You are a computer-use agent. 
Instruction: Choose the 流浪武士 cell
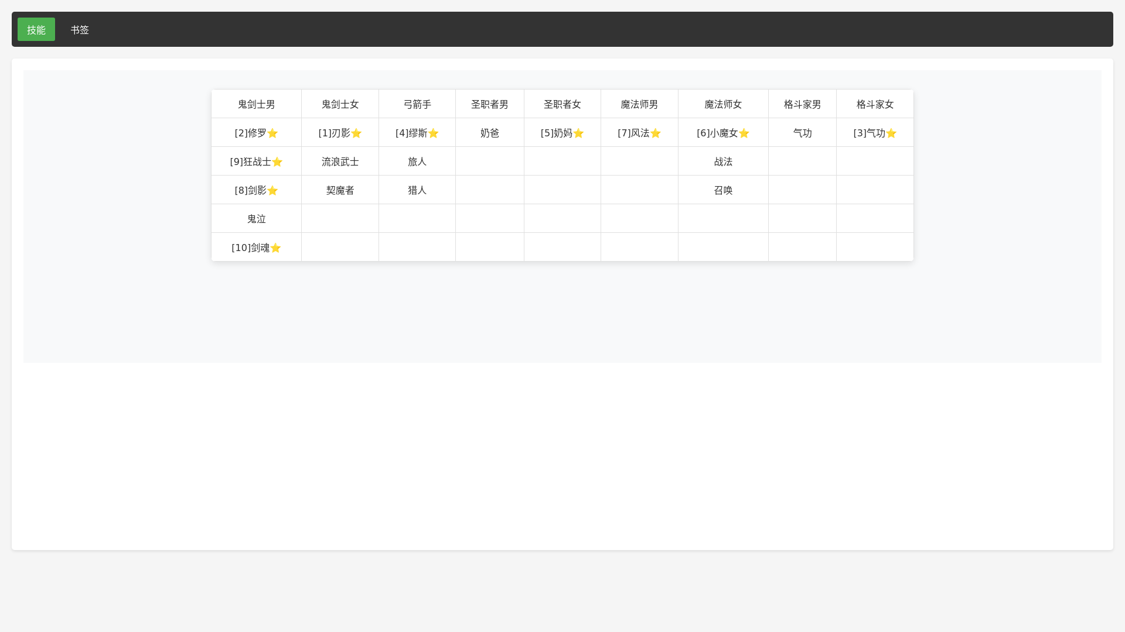(340, 162)
